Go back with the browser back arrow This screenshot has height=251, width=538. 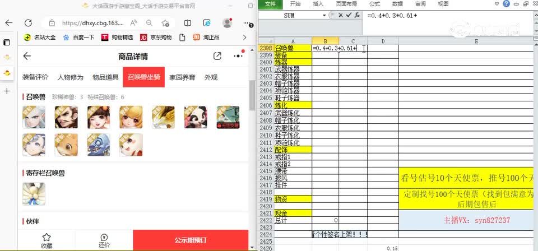coord(9,23)
